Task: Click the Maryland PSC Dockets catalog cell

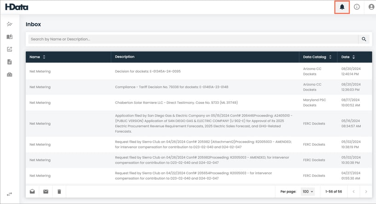Action: point(314,102)
